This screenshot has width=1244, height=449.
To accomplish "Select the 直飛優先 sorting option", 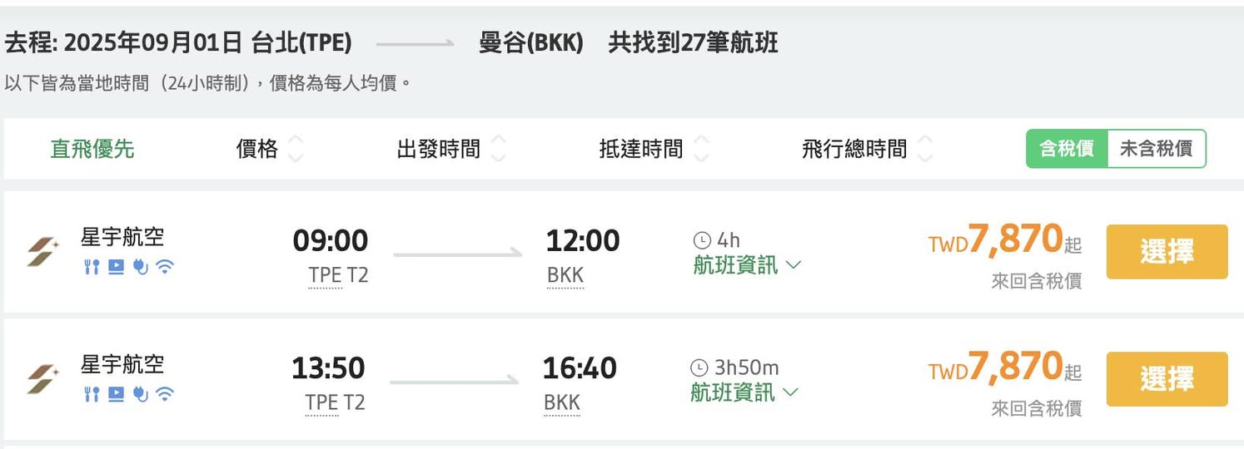I will click(92, 149).
